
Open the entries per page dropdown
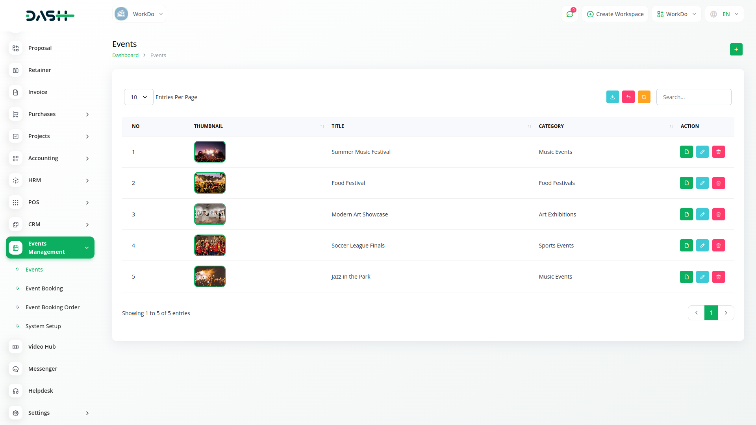(x=139, y=97)
